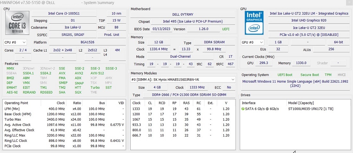Viewport: 353px width, 153px height.
Task: Click the GPU memory 1 GB value
Action: point(278,42)
